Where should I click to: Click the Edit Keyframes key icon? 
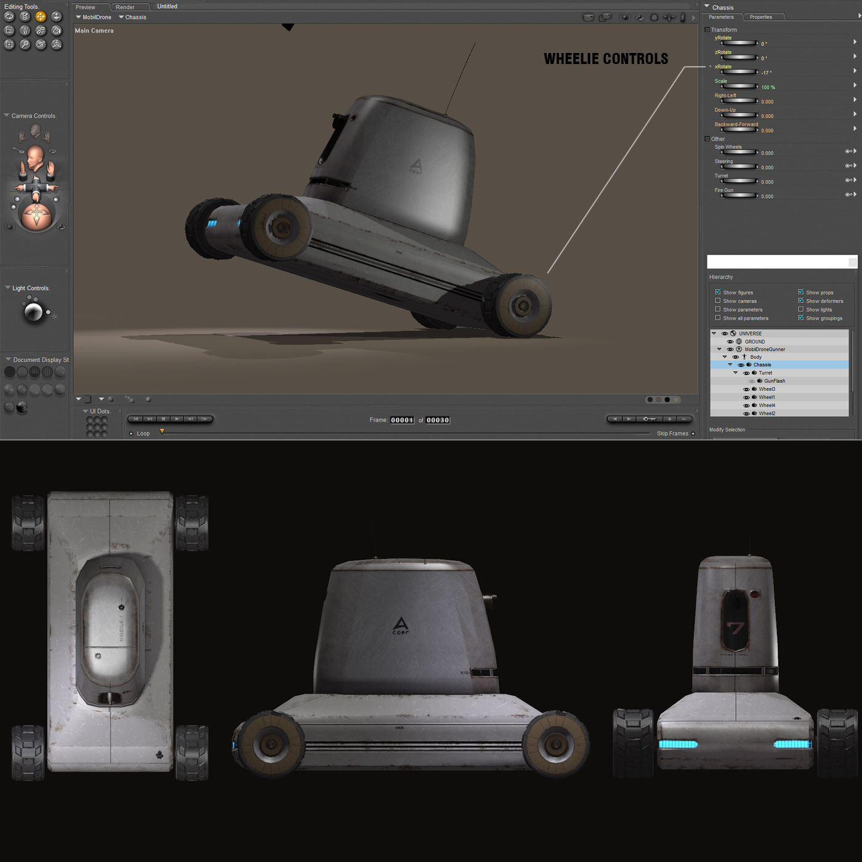pyautogui.click(x=649, y=419)
